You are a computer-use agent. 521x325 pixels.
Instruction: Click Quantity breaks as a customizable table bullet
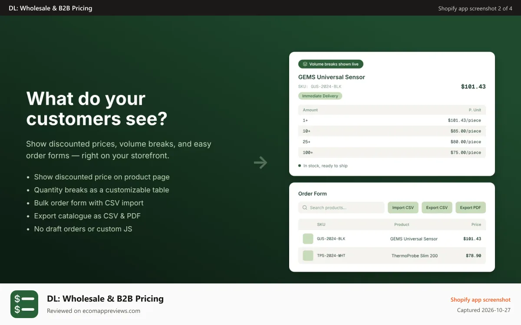(102, 190)
